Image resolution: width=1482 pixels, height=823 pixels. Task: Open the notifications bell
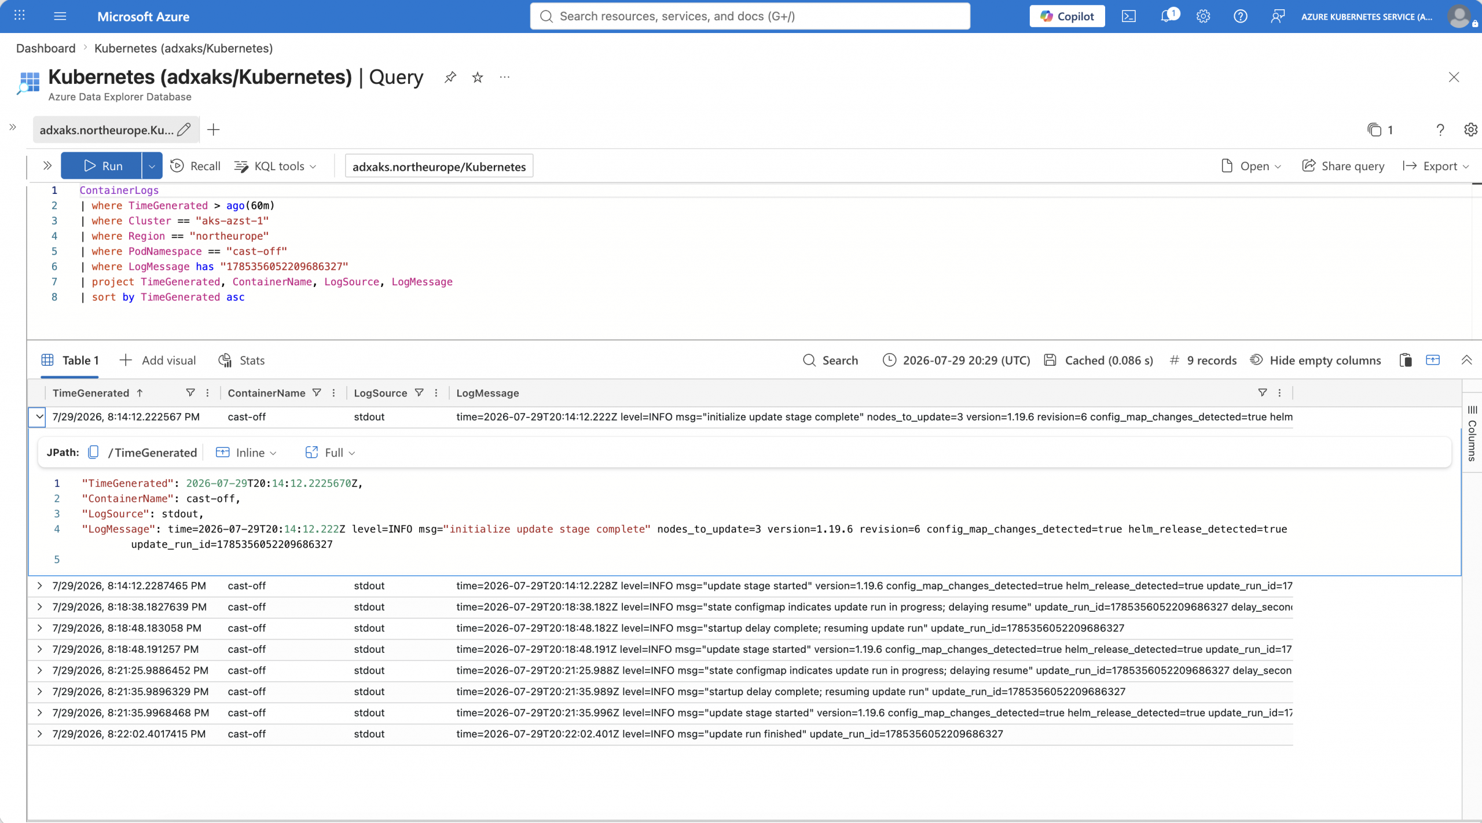(1168, 16)
